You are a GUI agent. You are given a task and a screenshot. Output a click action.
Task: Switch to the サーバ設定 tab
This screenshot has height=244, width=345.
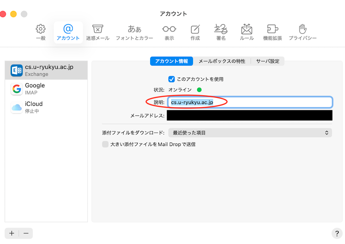coord(267,61)
